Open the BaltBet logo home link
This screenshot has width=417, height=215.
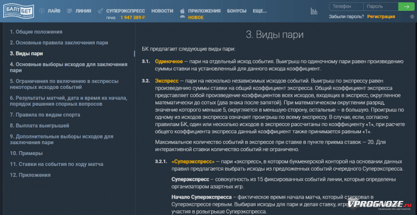19,11
